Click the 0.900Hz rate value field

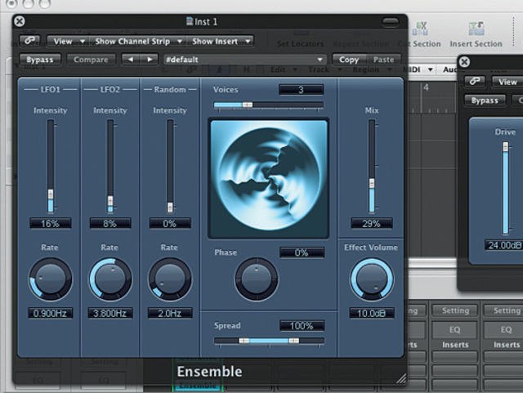[x=51, y=313]
